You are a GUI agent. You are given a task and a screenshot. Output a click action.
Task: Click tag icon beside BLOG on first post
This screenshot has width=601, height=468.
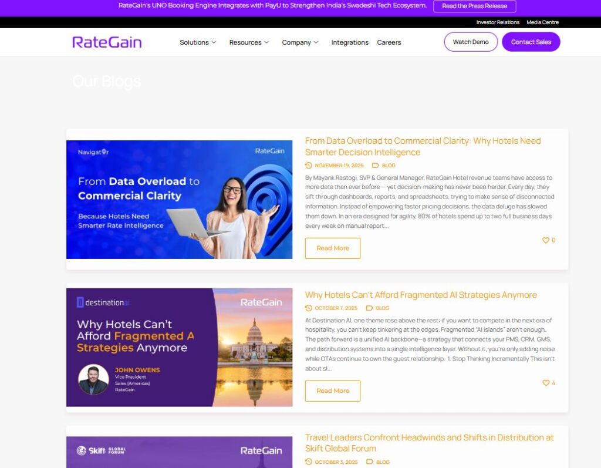pos(375,166)
